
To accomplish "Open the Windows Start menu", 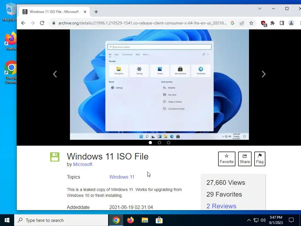I will pos(7,220).
